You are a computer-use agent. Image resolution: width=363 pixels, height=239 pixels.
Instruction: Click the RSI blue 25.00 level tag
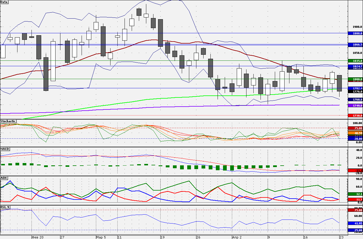355,230
